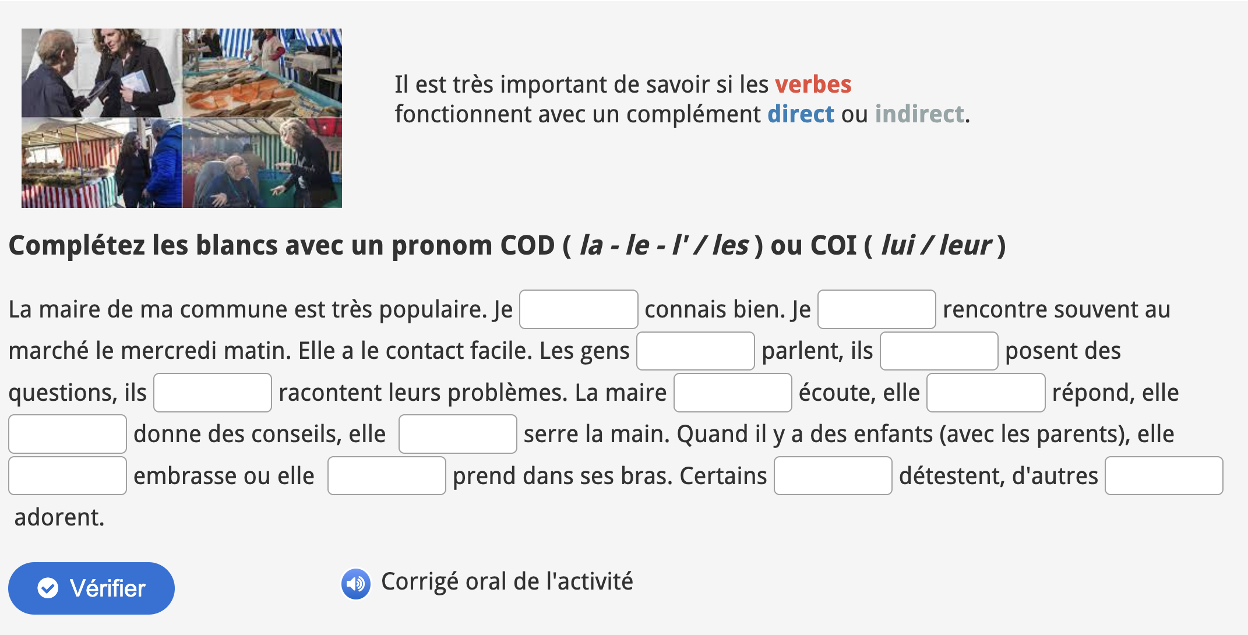
Task: Click the Vérifier button
Action: coord(91,588)
